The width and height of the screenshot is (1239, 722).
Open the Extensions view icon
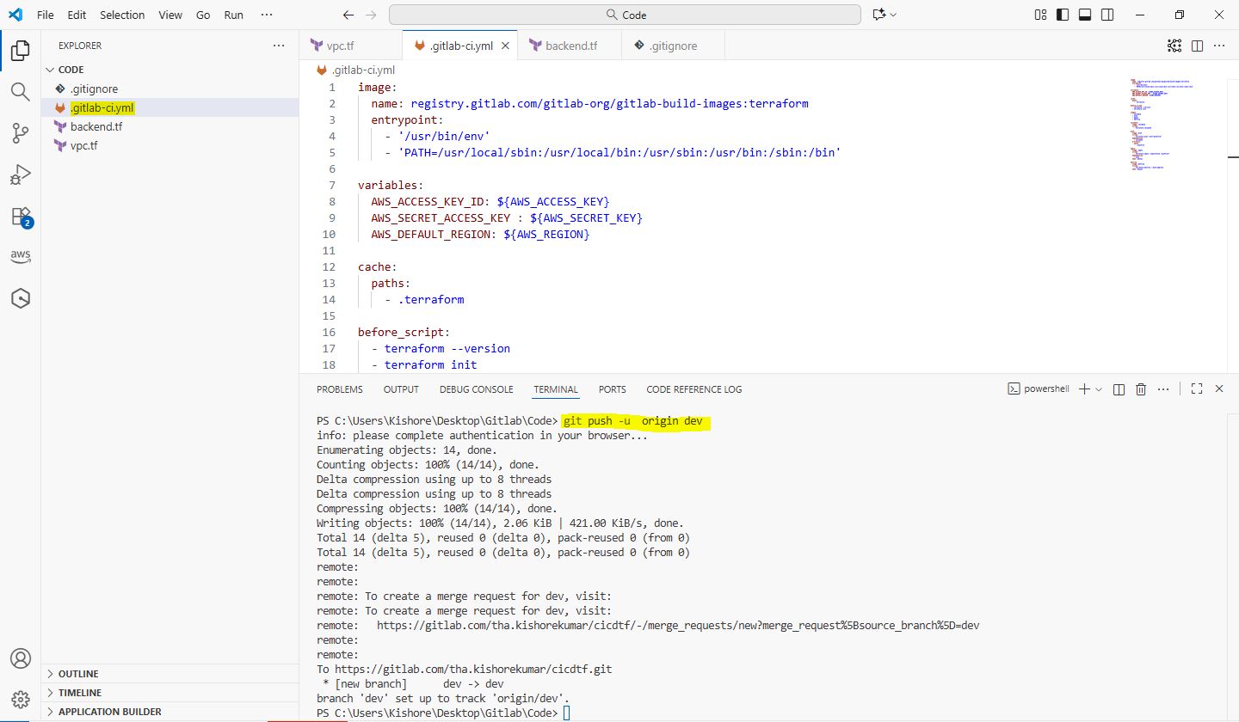(x=21, y=216)
